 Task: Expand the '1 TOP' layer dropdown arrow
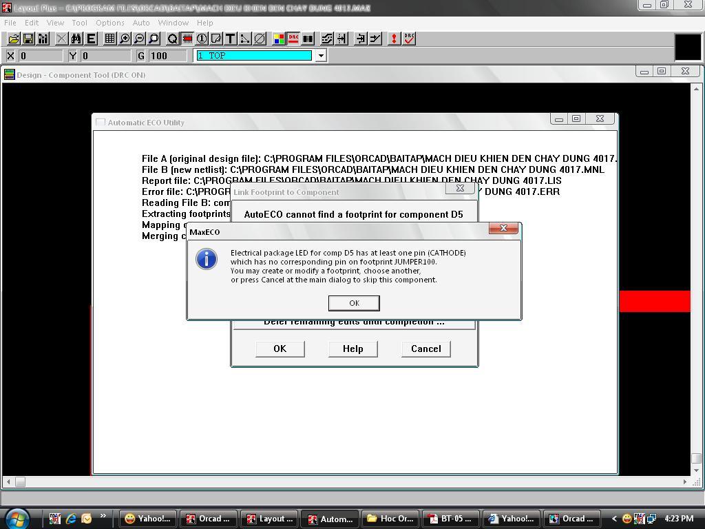coord(321,56)
